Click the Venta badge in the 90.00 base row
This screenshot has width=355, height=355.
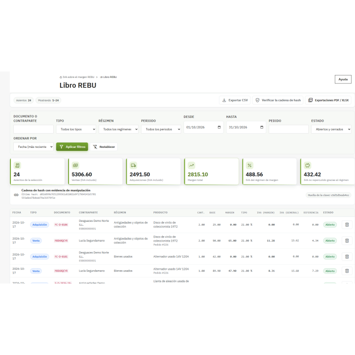point(36,241)
